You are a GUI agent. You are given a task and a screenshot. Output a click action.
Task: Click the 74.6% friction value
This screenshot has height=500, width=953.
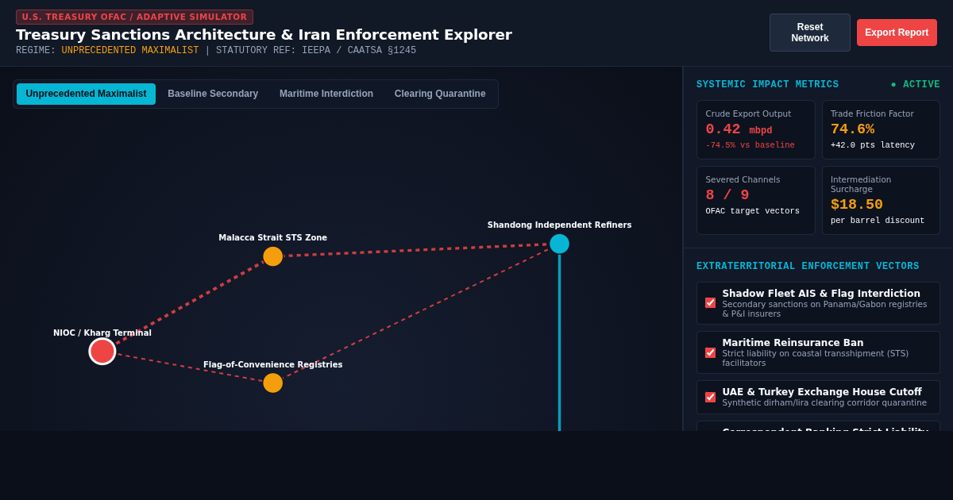852,129
